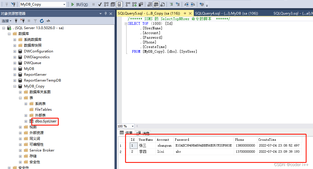Close the SQLQuery5.sql tab
313x169 pixels.
pyautogui.click(x=190, y=13)
